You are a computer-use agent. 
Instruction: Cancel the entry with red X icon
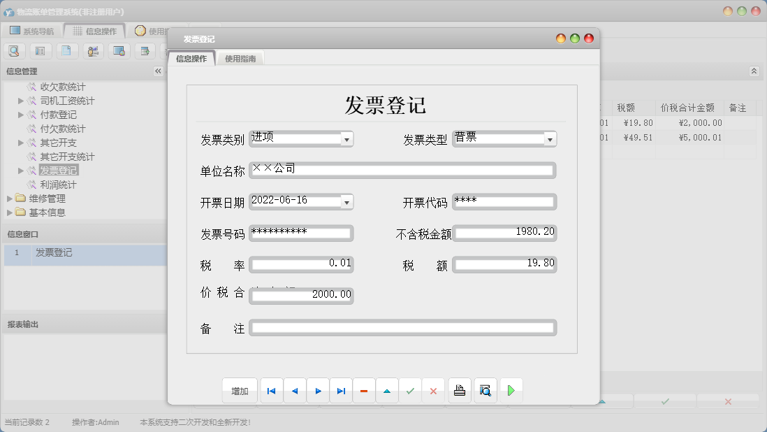click(x=433, y=390)
